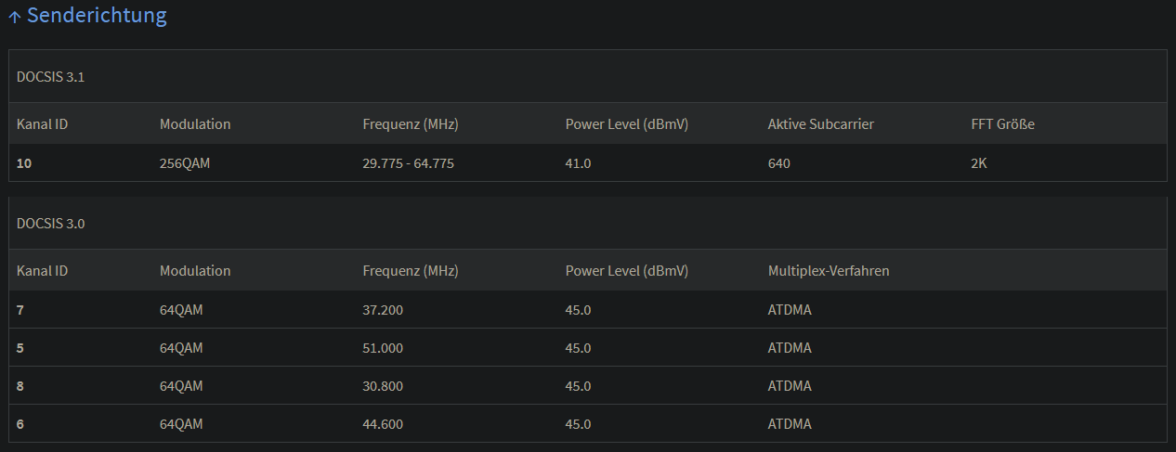The height and width of the screenshot is (452, 1176).
Task: Select the DOCSIS 3.0 table title
Action: (51, 224)
